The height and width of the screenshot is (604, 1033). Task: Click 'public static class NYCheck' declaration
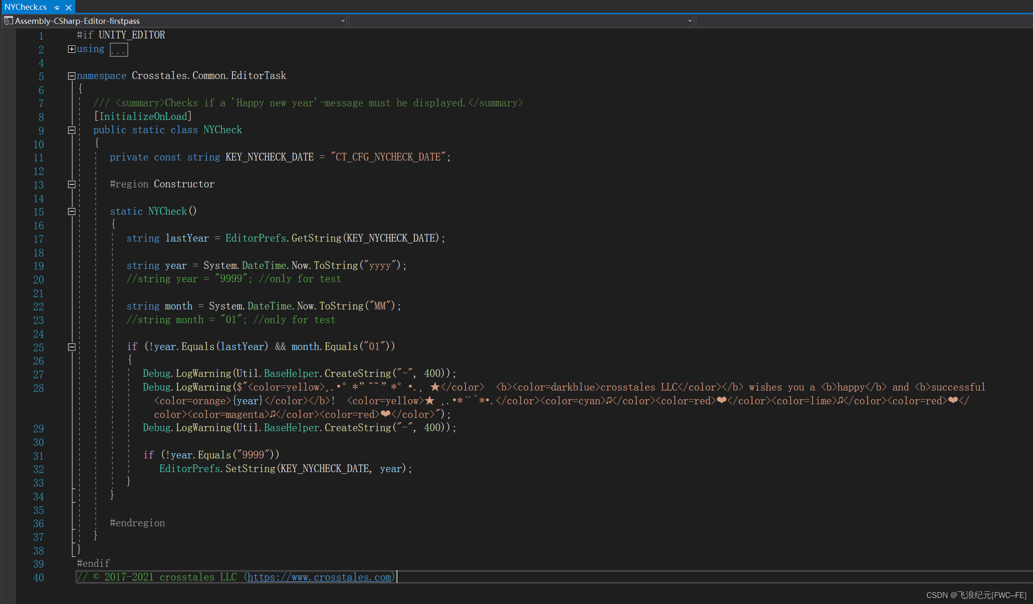click(x=168, y=130)
